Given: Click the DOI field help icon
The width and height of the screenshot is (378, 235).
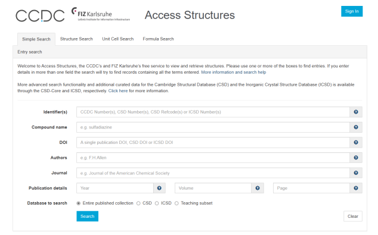Looking at the screenshot, I should (x=356, y=142).
